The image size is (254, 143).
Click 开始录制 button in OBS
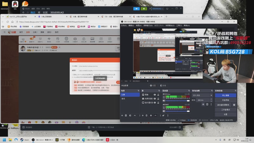coord(225,100)
